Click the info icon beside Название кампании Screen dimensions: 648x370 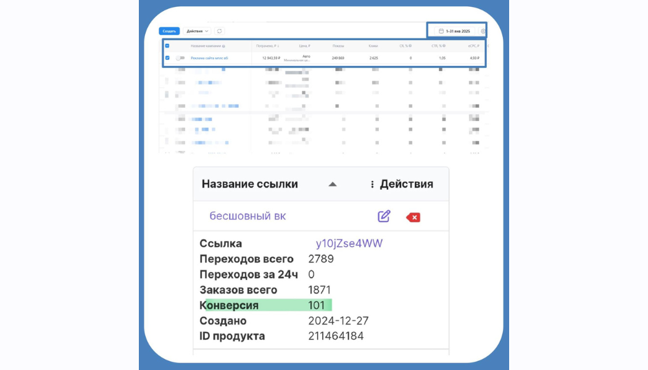[x=223, y=46]
